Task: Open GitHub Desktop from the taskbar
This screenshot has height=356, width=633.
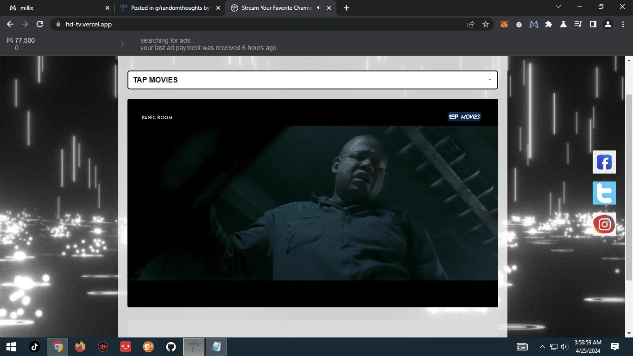Action: [171, 347]
